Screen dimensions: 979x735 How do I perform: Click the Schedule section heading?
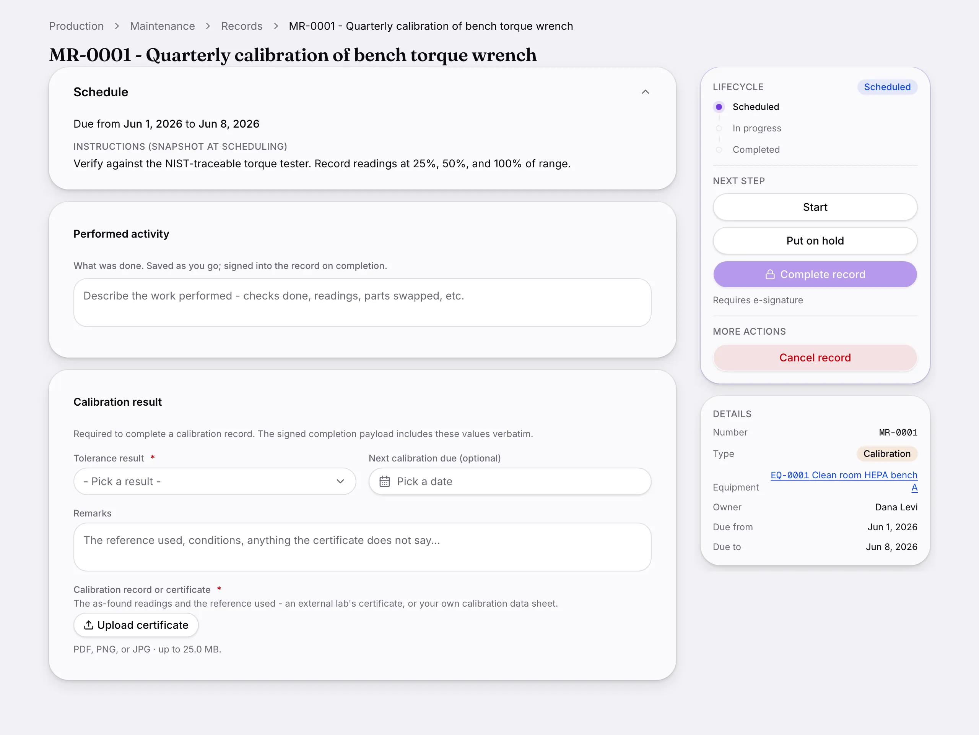pos(101,92)
